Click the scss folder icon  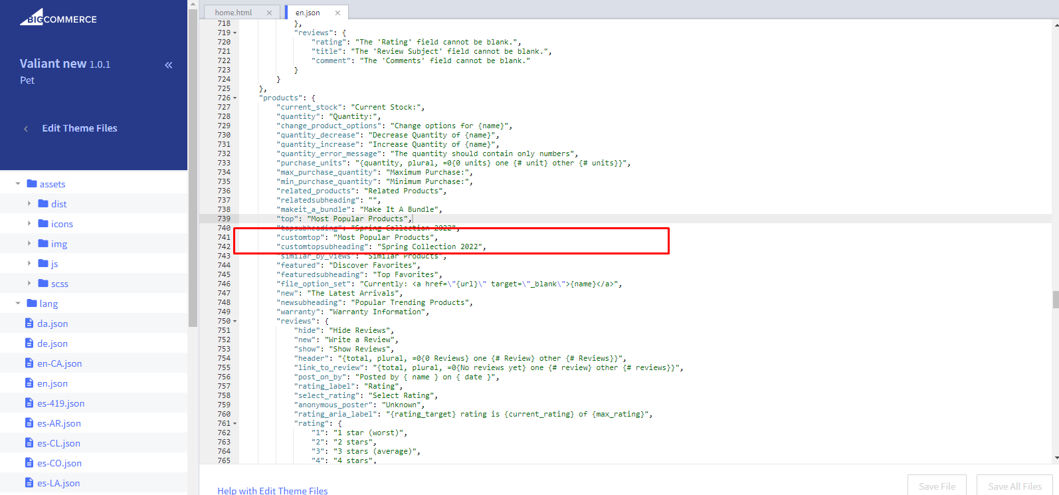pyautogui.click(x=43, y=284)
